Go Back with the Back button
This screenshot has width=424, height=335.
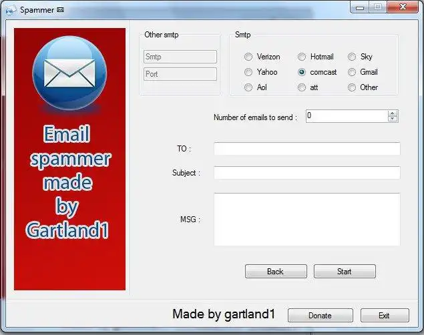coord(276,271)
